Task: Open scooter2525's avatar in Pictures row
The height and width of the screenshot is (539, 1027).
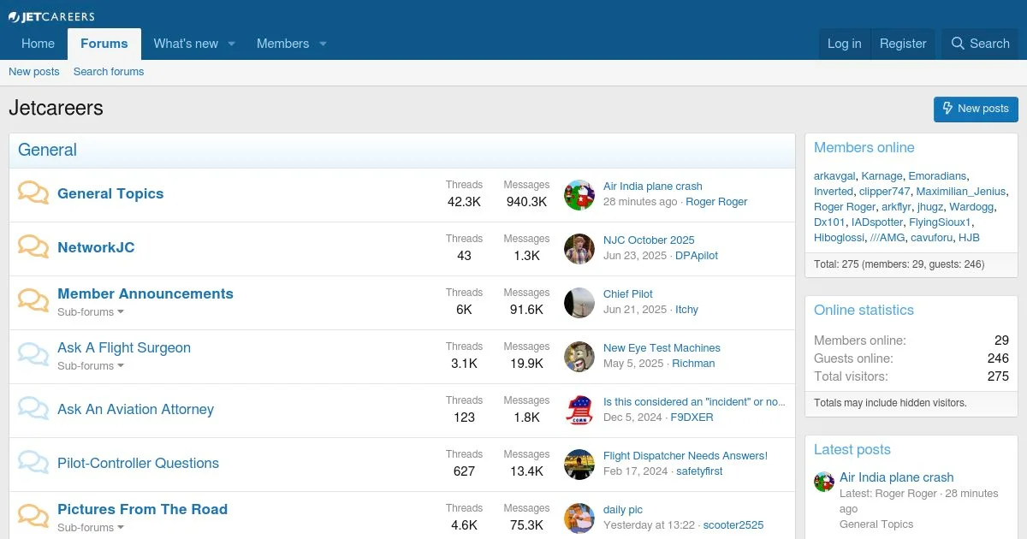Action: click(x=579, y=518)
